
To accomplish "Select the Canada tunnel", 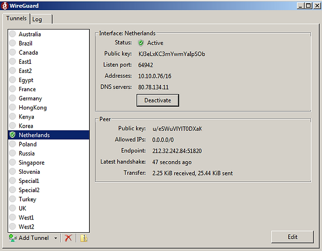I will click(48, 53).
